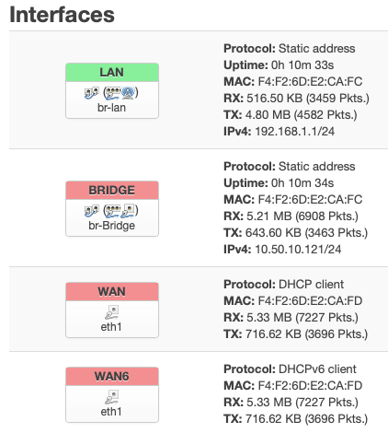Click the bridge icon in LAN box
Screen dimensions: 388x433
(91, 92)
